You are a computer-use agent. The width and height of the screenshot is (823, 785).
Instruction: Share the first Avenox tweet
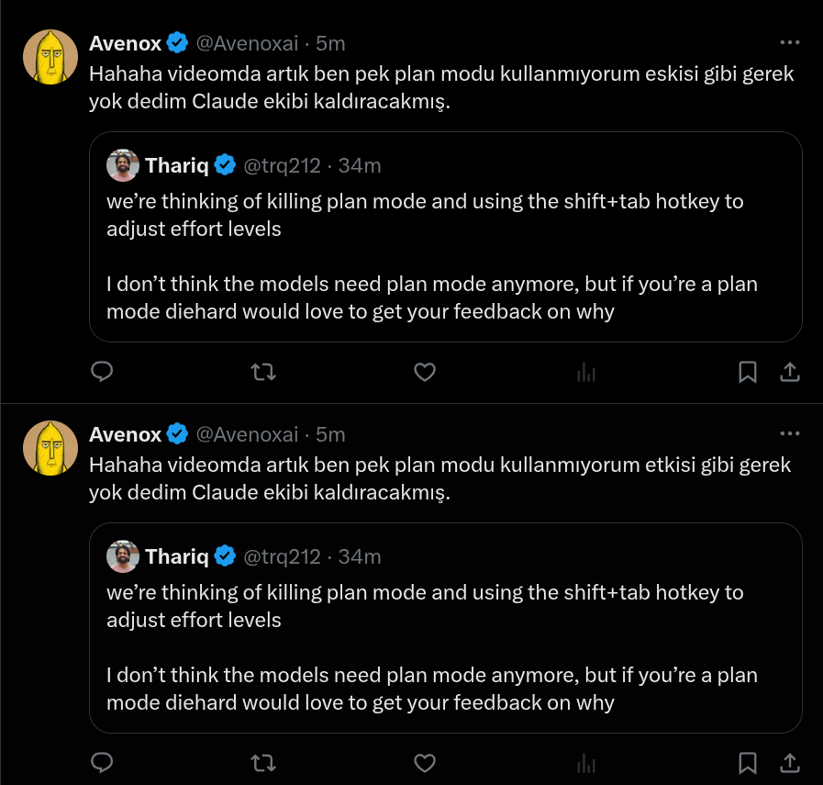point(789,372)
